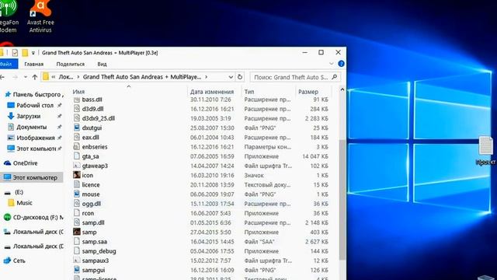Go up one folder level
Image resolution: width=497 pixels, height=280 pixels.
click(x=35, y=77)
